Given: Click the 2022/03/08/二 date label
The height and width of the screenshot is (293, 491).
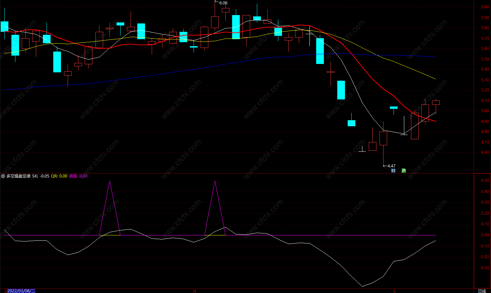Looking at the screenshot, I should tap(21, 291).
